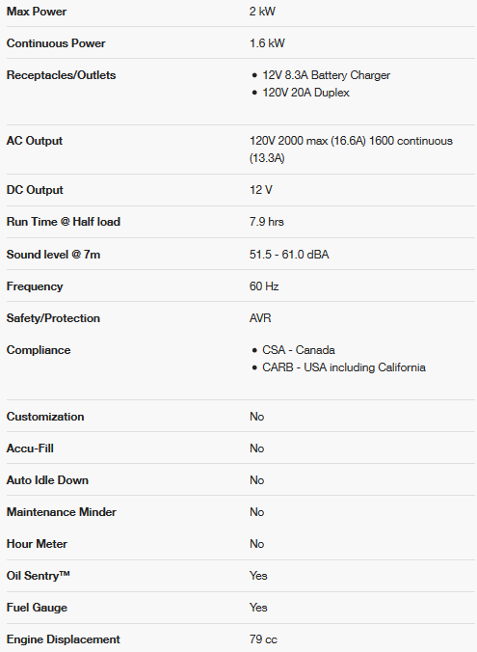The image size is (477, 652).
Task: Click the DC Output 12 V value
Action: [x=261, y=190]
